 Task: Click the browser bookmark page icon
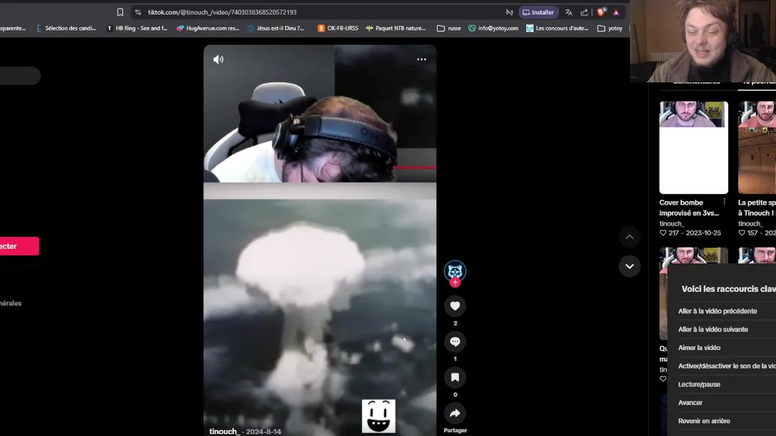[x=120, y=12]
